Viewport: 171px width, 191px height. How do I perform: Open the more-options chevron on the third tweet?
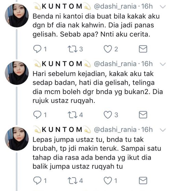coord(163,130)
